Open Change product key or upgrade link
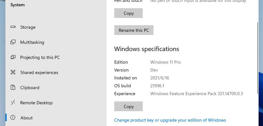263x126 pixels. pos(170,120)
